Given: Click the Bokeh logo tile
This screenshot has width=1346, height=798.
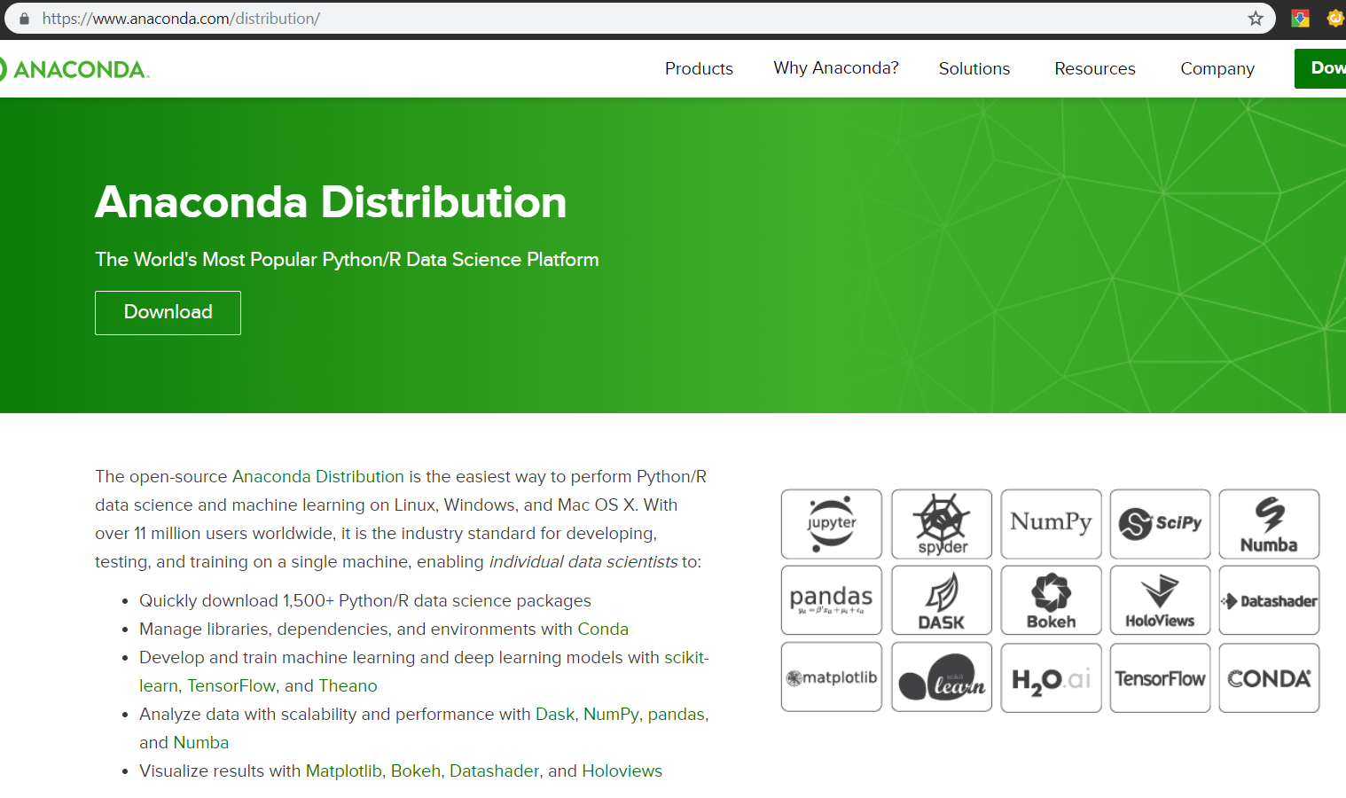Looking at the screenshot, I should (x=1051, y=600).
